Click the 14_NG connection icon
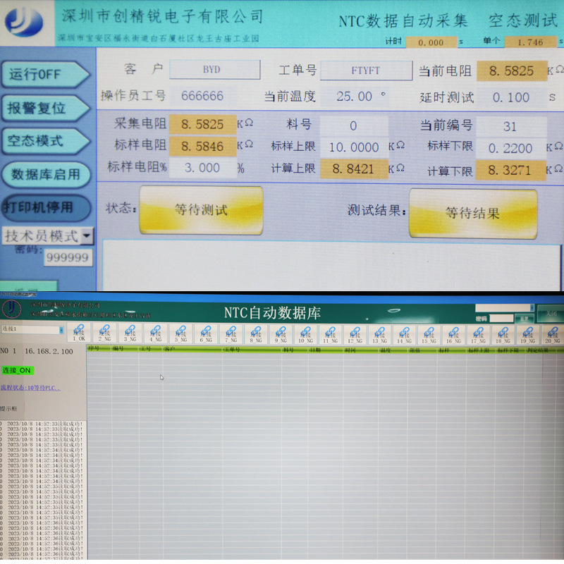This screenshot has height=564, width=564. click(x=404, y=334)
